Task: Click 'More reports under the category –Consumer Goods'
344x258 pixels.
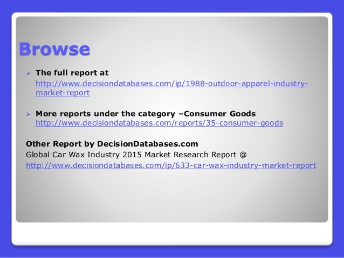Action: click(x=146, y=114)
